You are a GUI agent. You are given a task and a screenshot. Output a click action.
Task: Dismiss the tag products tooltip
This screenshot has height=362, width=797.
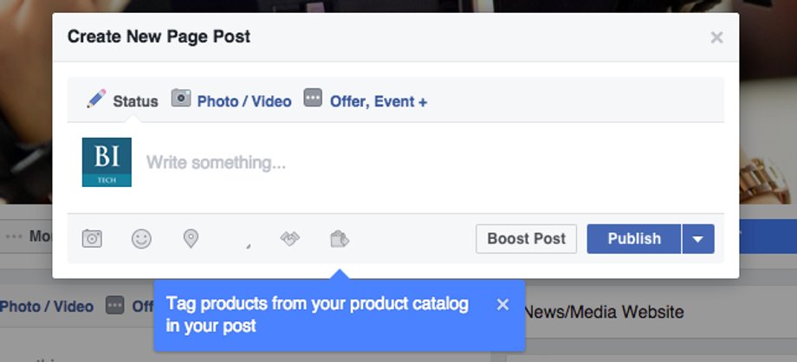pos(502,305)
